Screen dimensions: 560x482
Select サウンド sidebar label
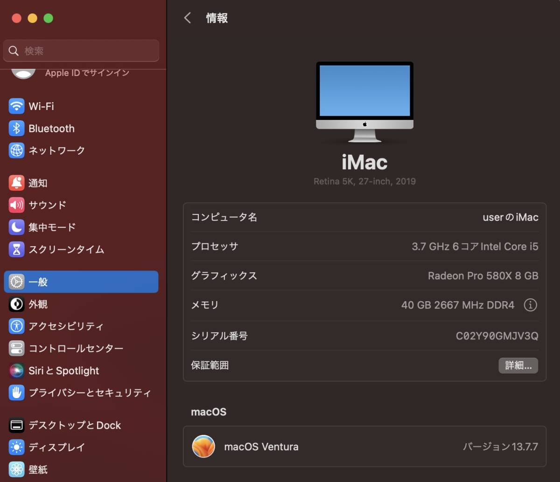(48, 205)
